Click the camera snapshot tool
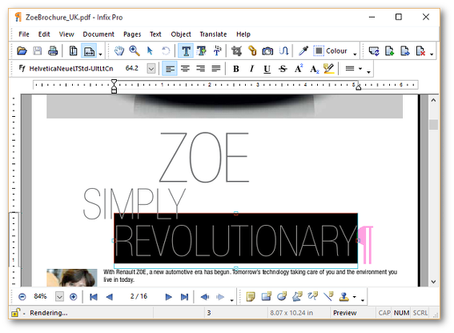This screenshot has width=454, height=333. (267, 51)
